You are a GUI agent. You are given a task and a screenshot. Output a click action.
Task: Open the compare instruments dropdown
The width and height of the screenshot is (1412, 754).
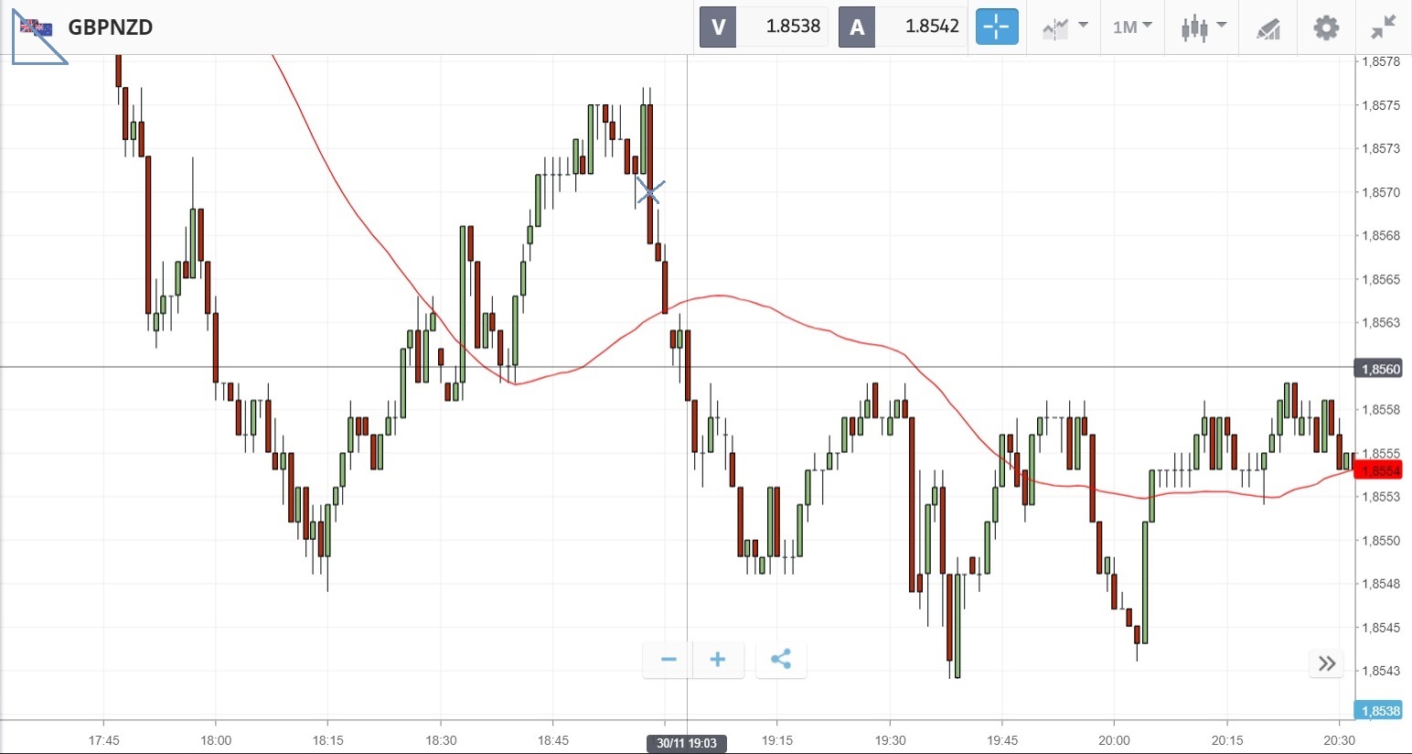pos(1064,27)
